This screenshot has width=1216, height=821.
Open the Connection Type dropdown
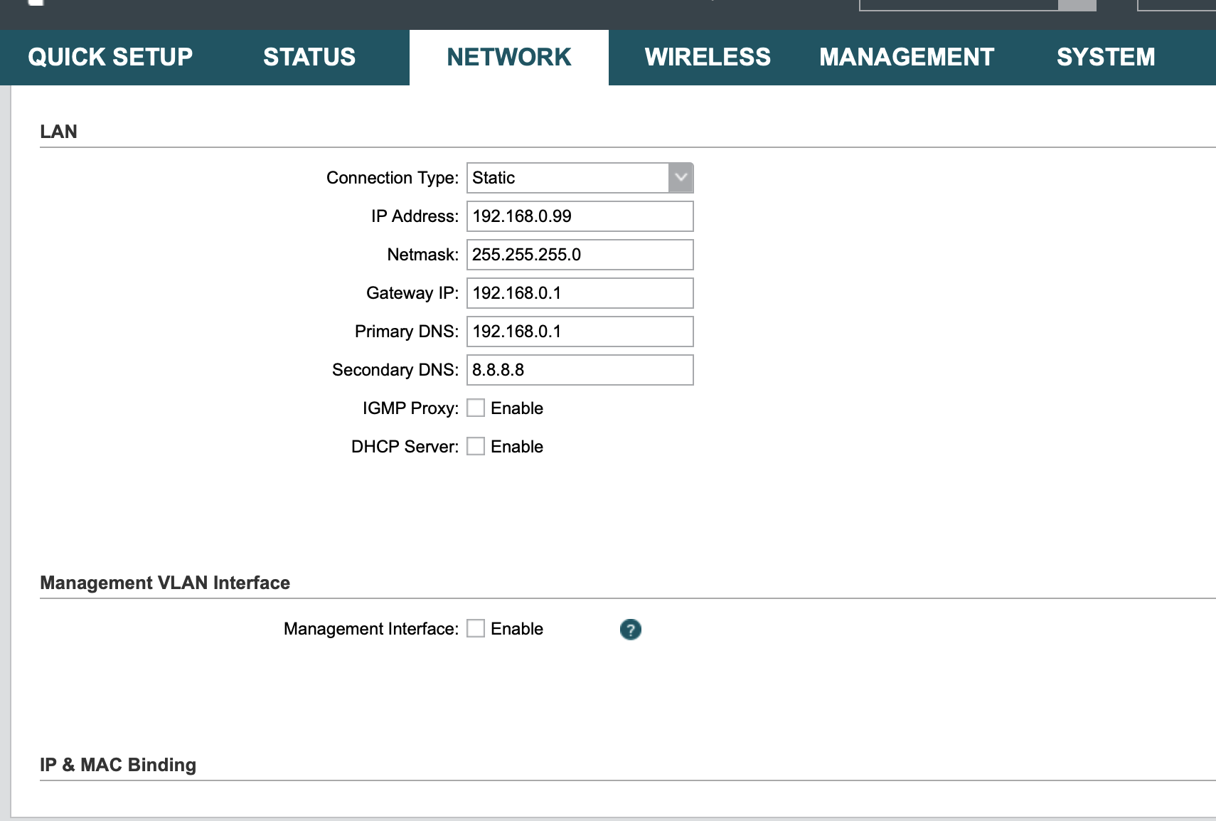(580, 178)
